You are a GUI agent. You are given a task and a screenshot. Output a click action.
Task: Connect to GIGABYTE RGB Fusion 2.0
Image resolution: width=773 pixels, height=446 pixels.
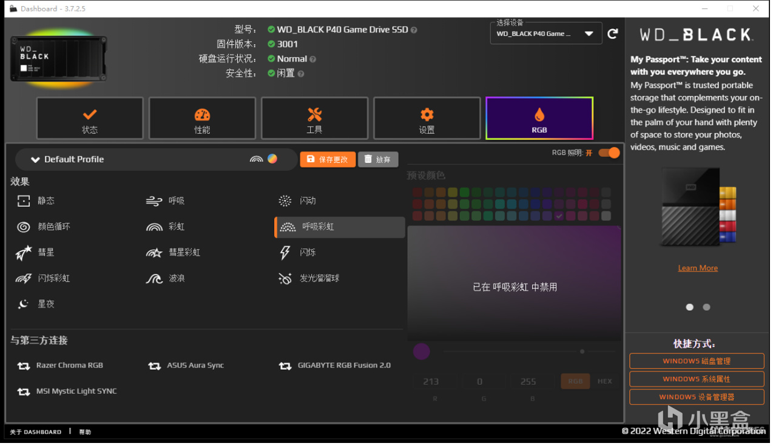coord(334,366)
